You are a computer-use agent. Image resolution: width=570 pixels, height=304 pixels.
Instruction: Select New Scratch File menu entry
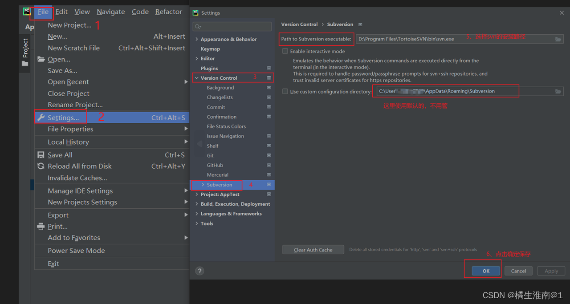click(112, 48)
